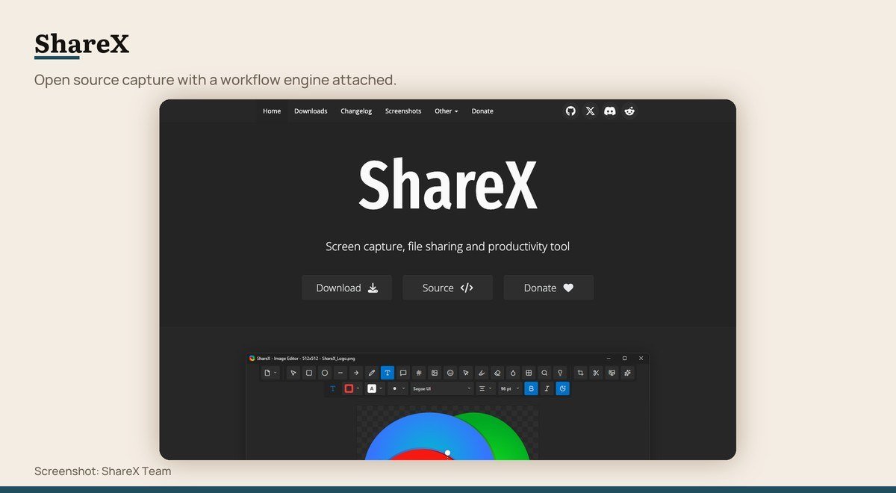Select the mouse cursor stamp tool
Screen dimensions: 896x493
(x=466, y=373)
